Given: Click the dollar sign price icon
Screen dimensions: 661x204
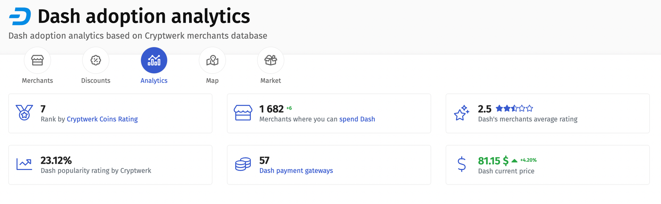Looking at the screenshot, I should pos(462,164).
